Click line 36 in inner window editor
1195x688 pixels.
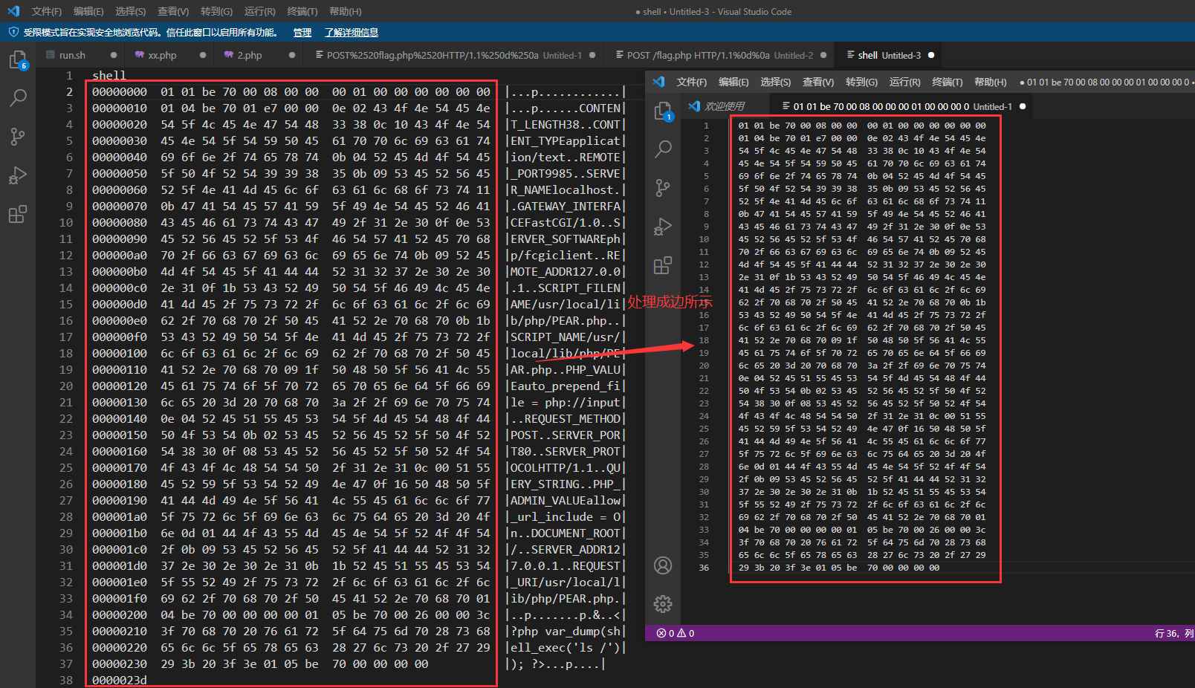(839, 567)
